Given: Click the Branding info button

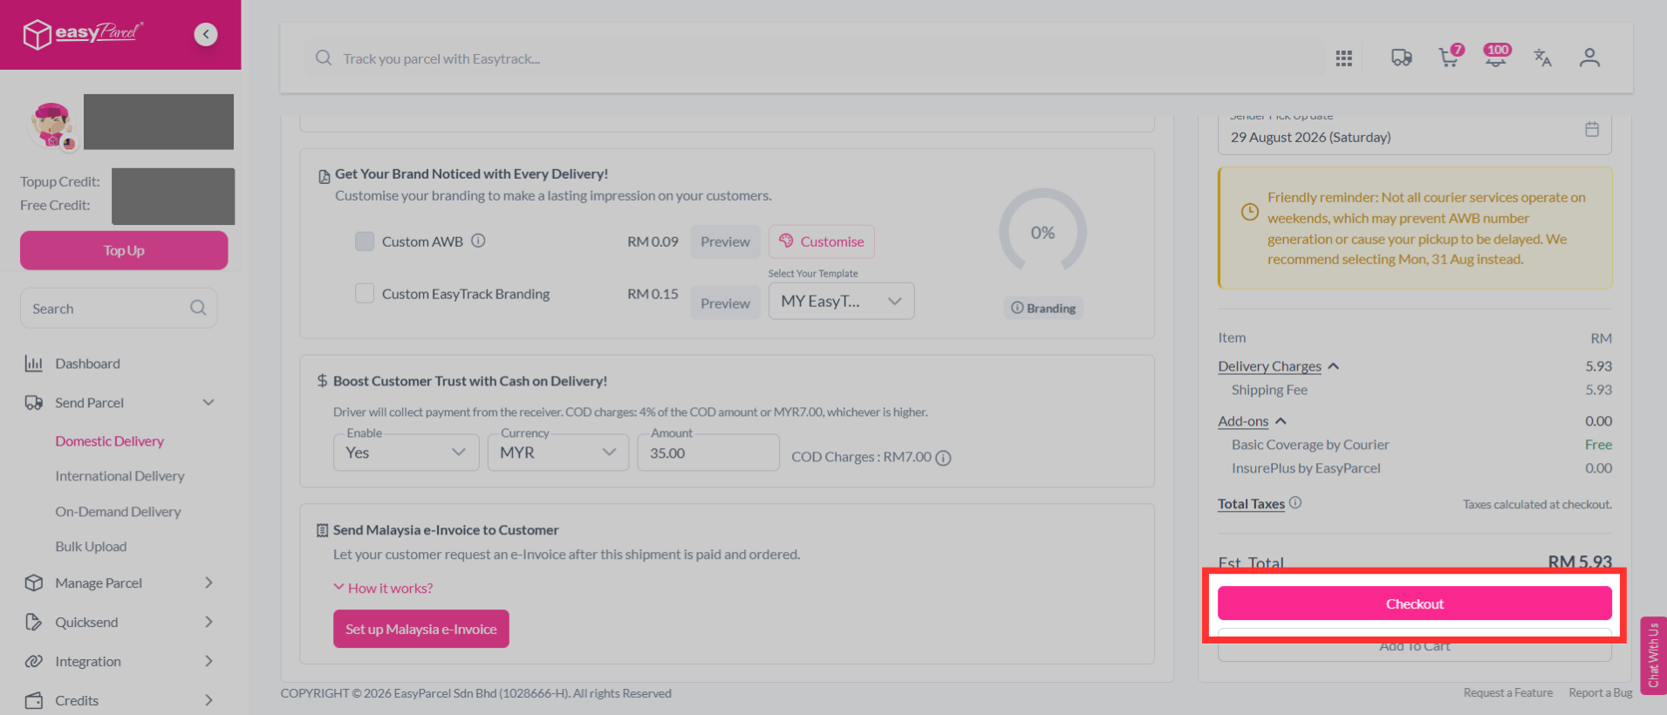Looking at the screenshot, I should (1042, 308).
